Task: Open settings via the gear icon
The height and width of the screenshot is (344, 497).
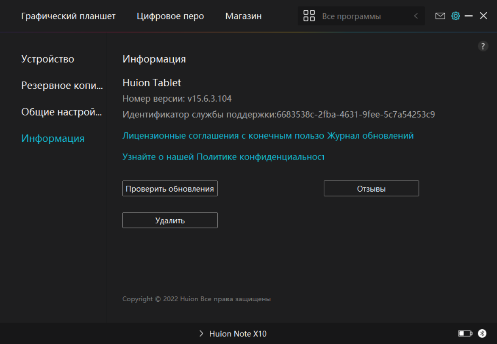Action: (455, 16)
